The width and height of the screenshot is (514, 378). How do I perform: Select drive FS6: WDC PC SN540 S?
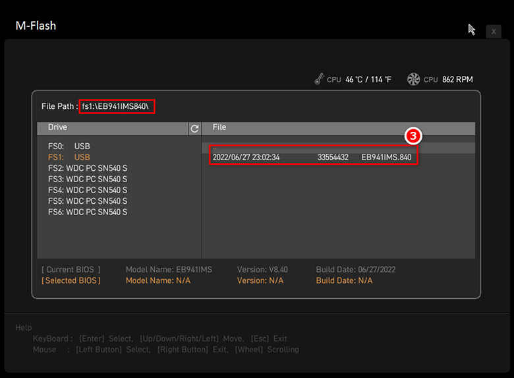(x=88, y=212)
